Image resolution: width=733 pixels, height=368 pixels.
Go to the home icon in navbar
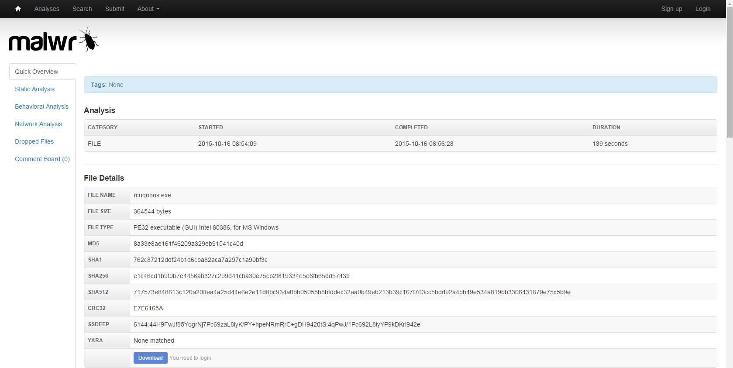[18, 9]
